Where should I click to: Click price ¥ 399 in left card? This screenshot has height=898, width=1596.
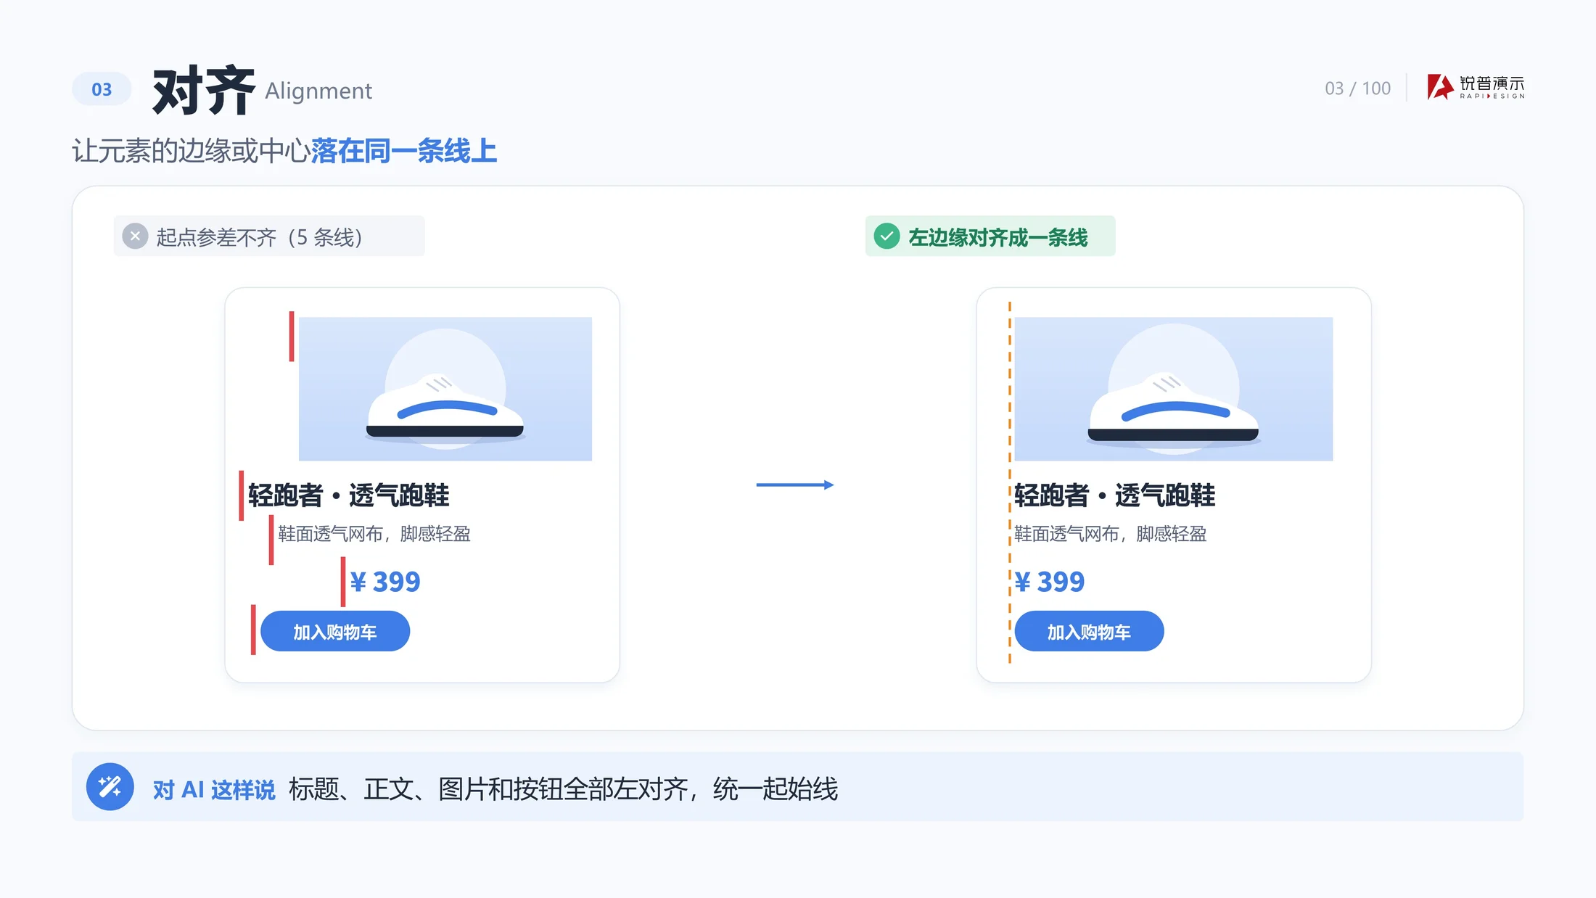(385, 582)
